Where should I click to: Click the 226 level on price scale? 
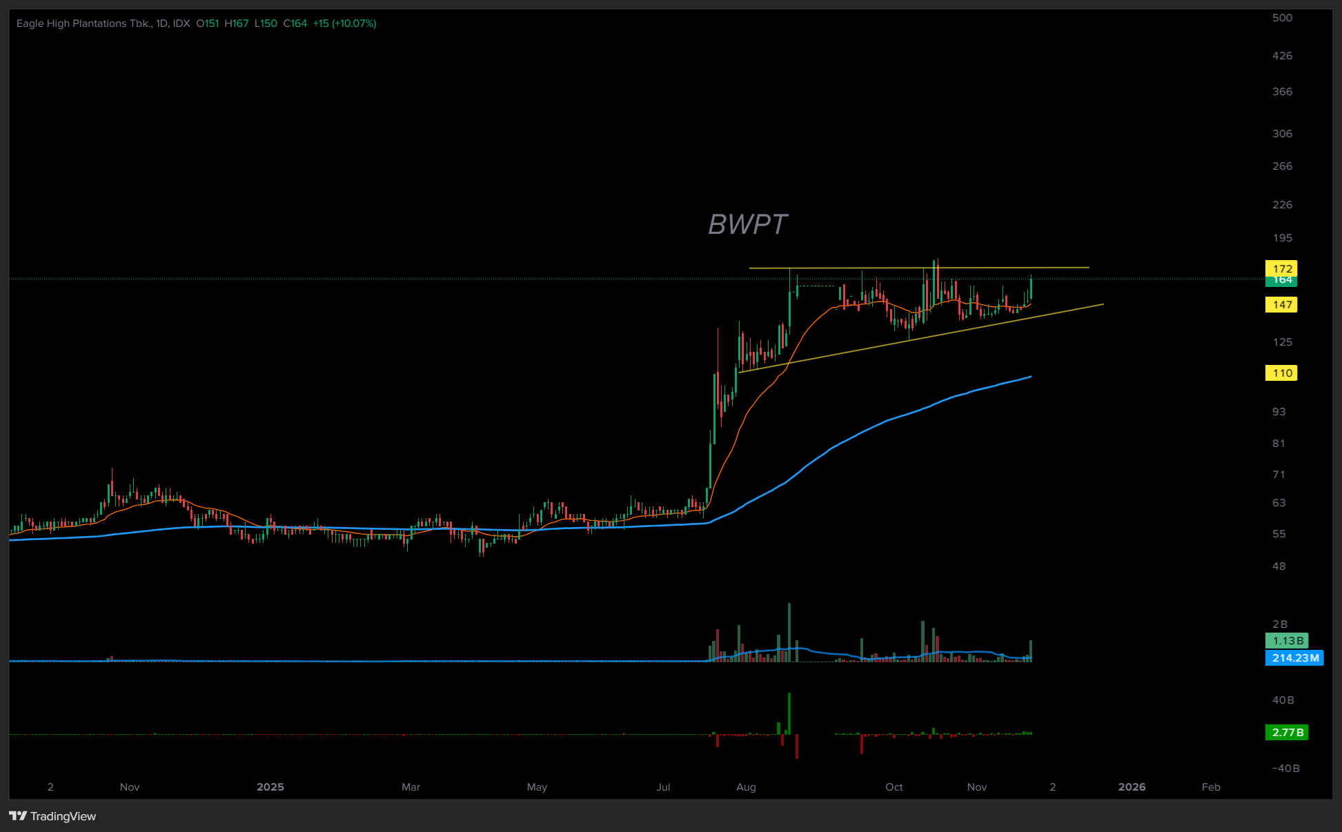coord(1282,205)
